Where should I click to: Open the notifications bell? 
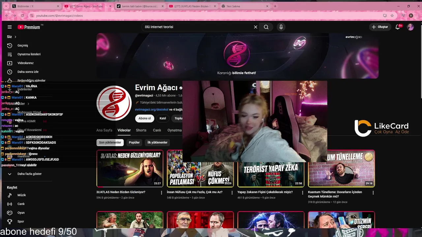(398, 27)
